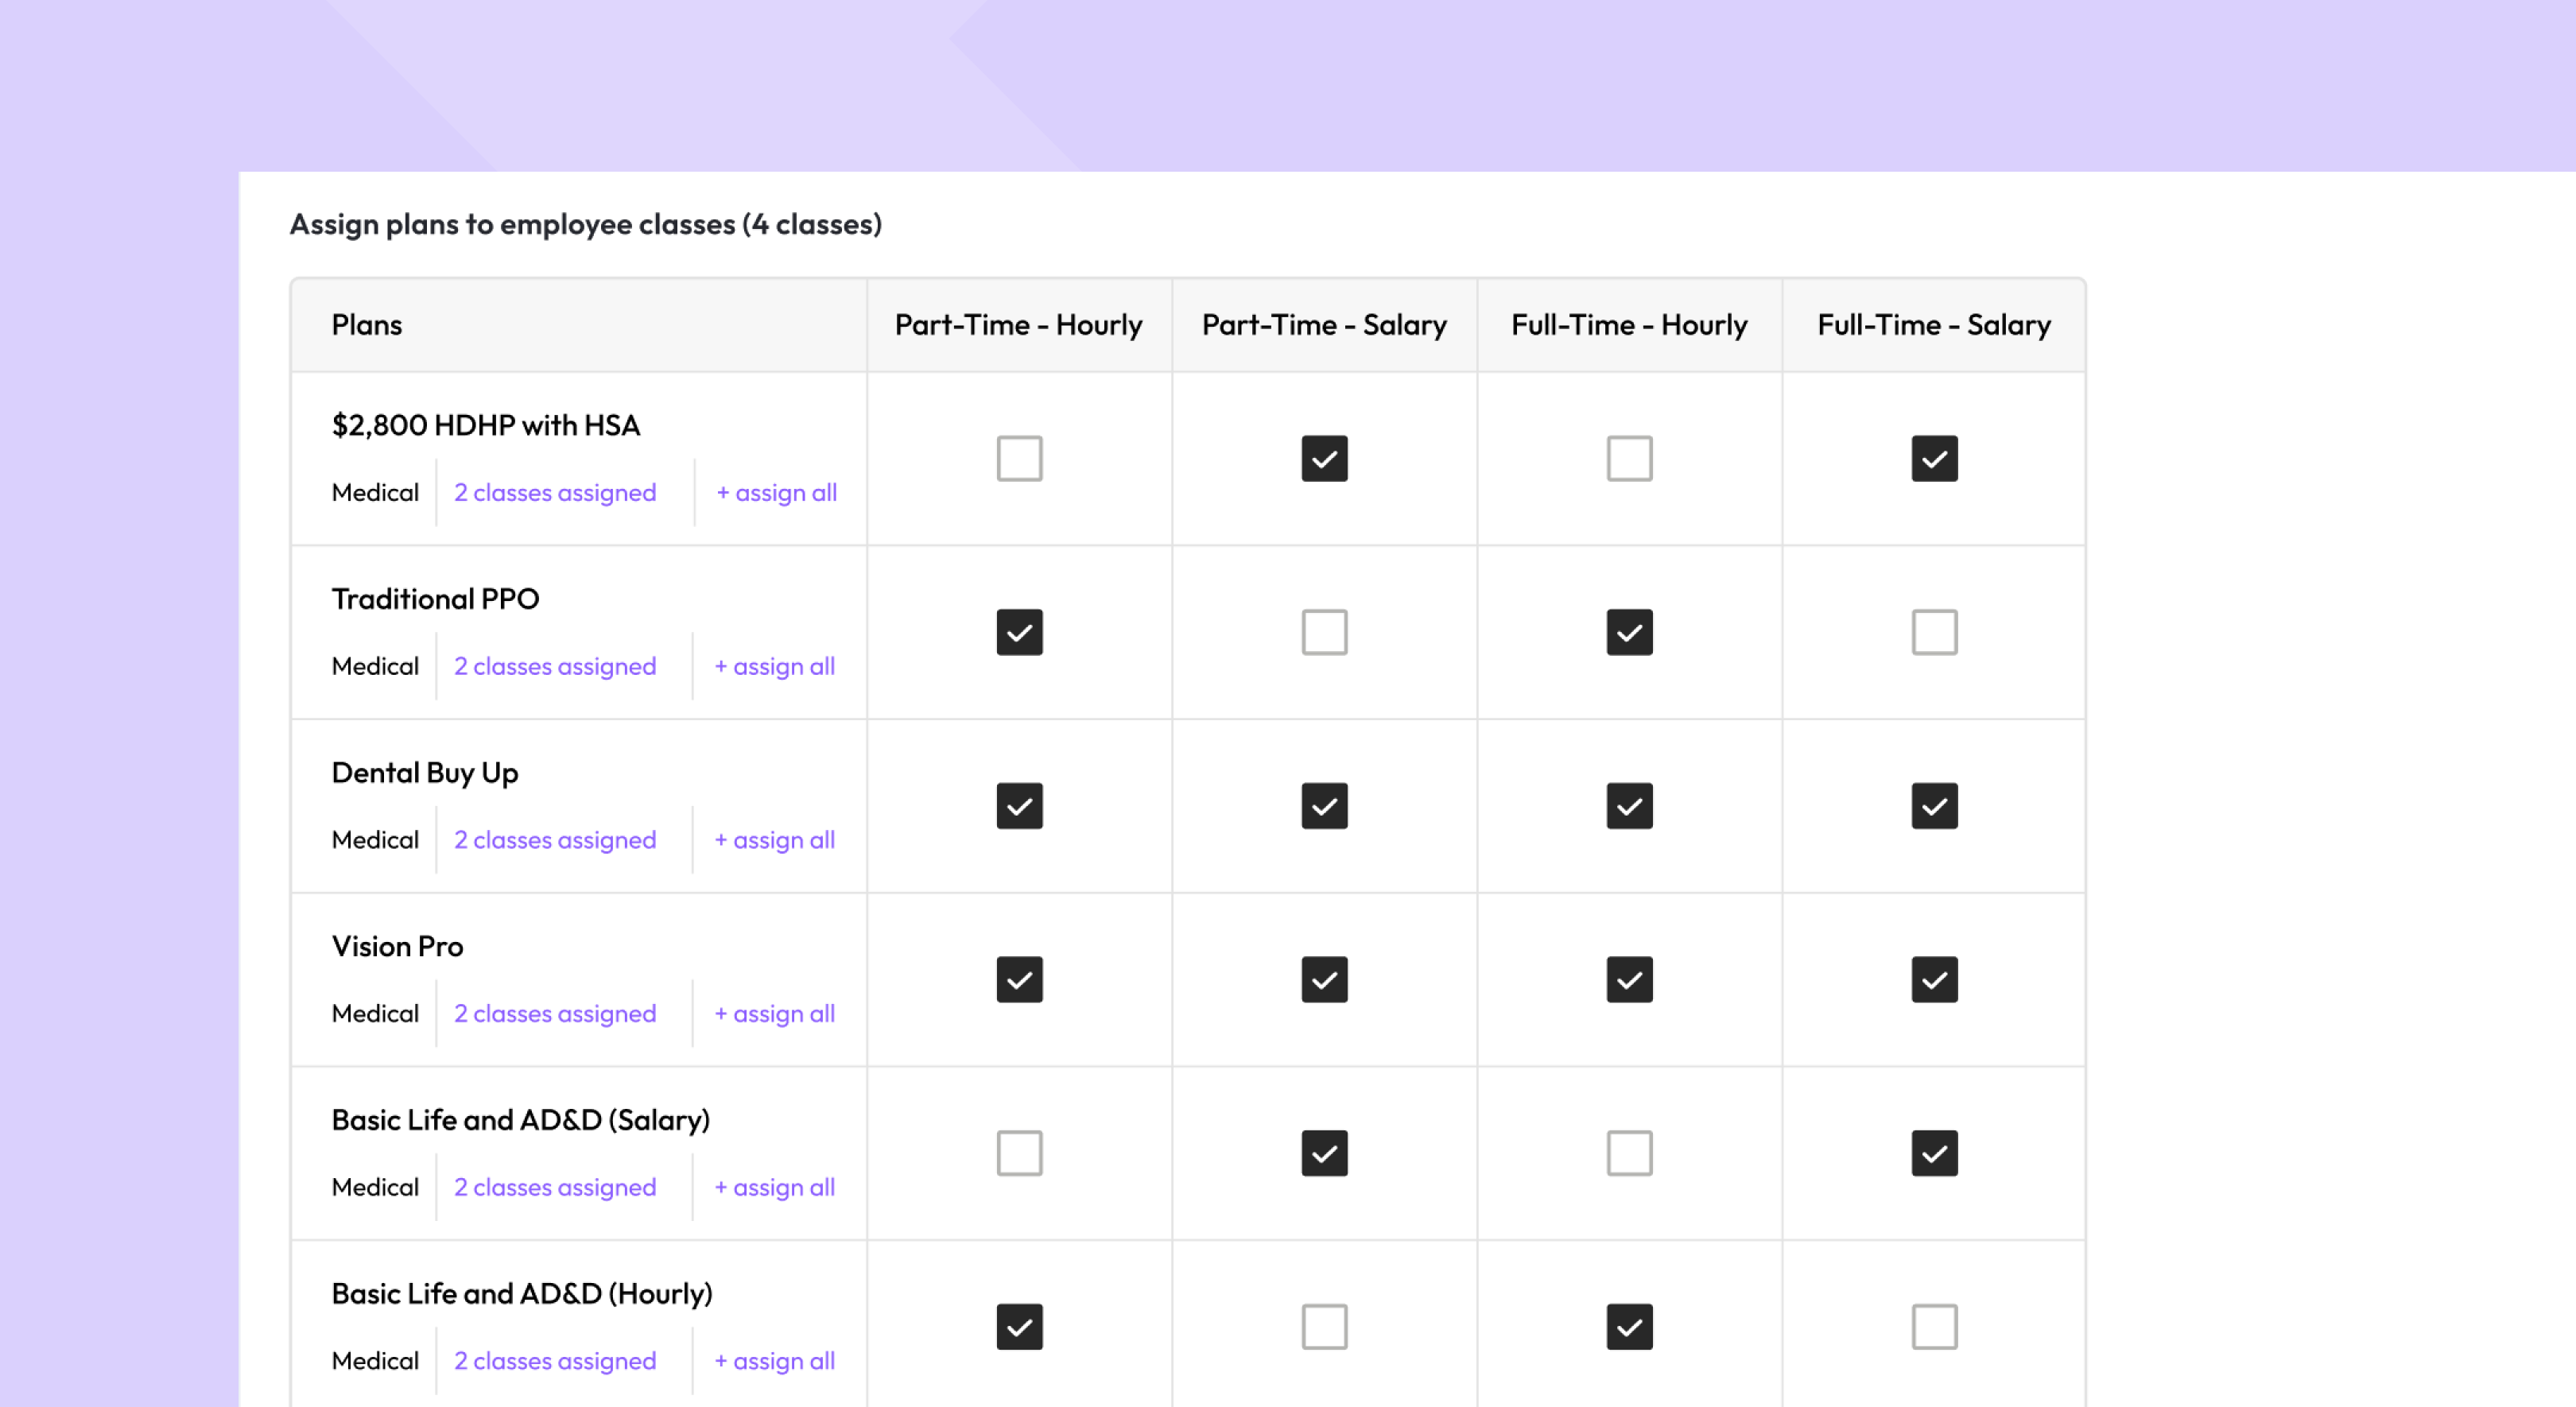Uncheck Vision Pro for Part-Time Salary

tap(1324, 980)
